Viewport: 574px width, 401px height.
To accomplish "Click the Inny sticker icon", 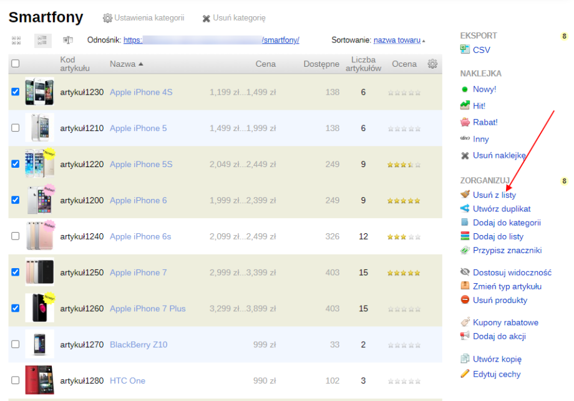I will point(465,138).
